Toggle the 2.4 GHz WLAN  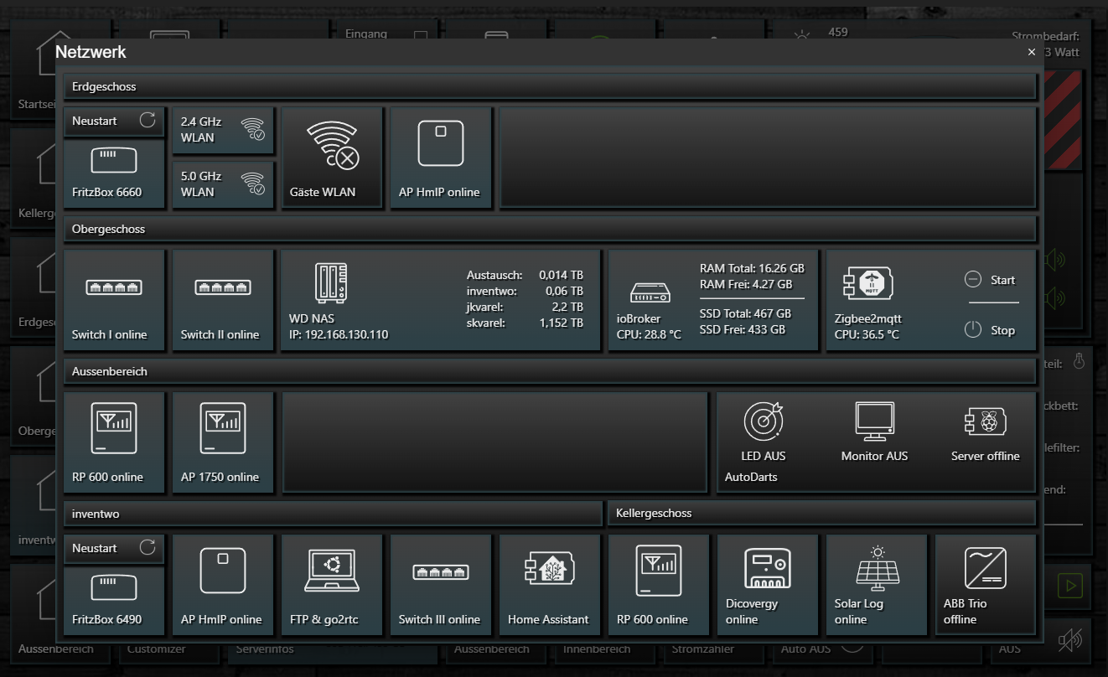click(x=223, y=130)
